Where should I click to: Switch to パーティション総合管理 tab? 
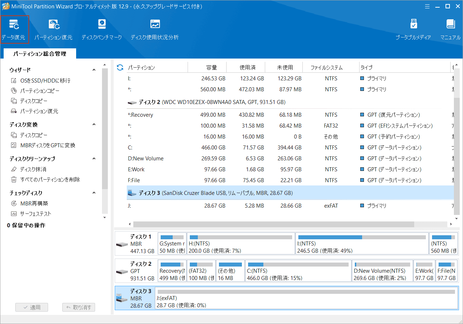[x=40, y=54]
